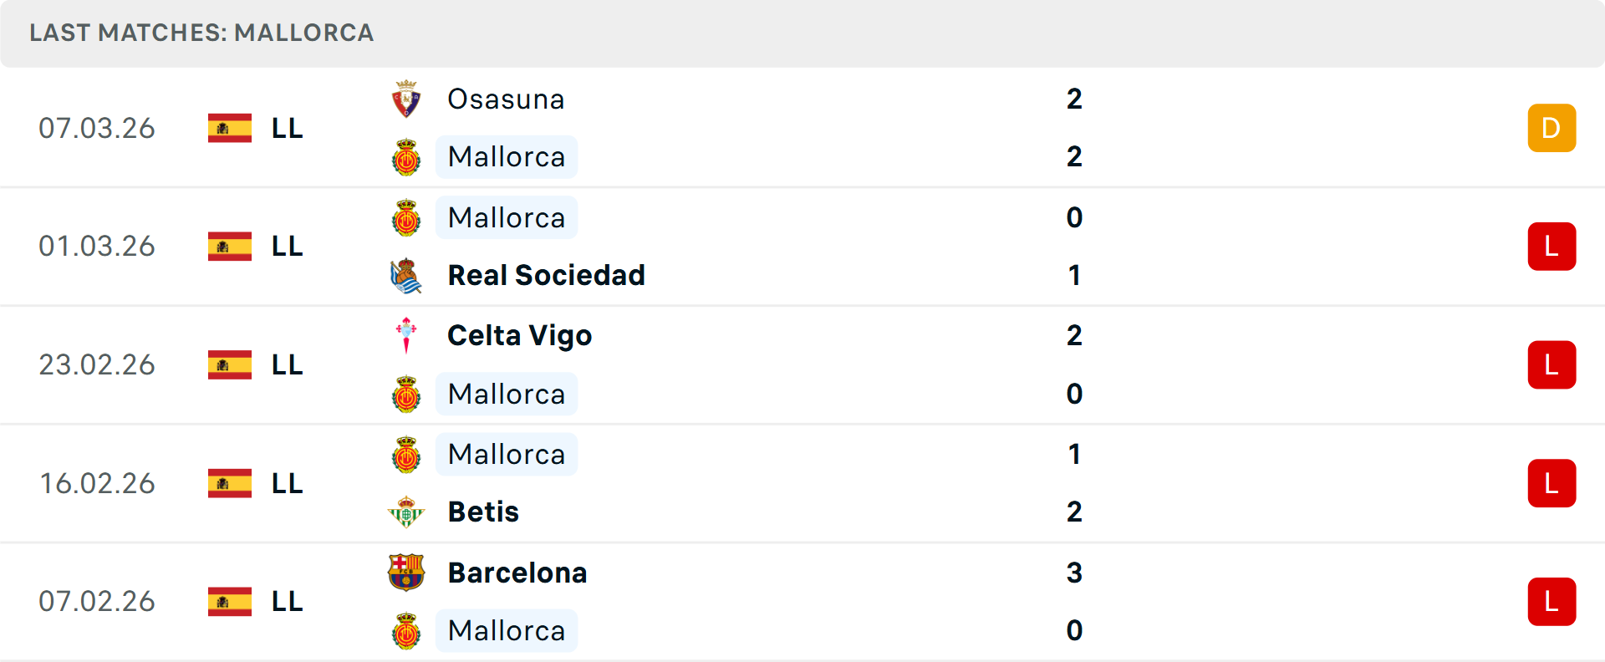This screenshot has width=1605, height=662.
Task: Click the Barcelona club crest
Action: pos(406,573)
